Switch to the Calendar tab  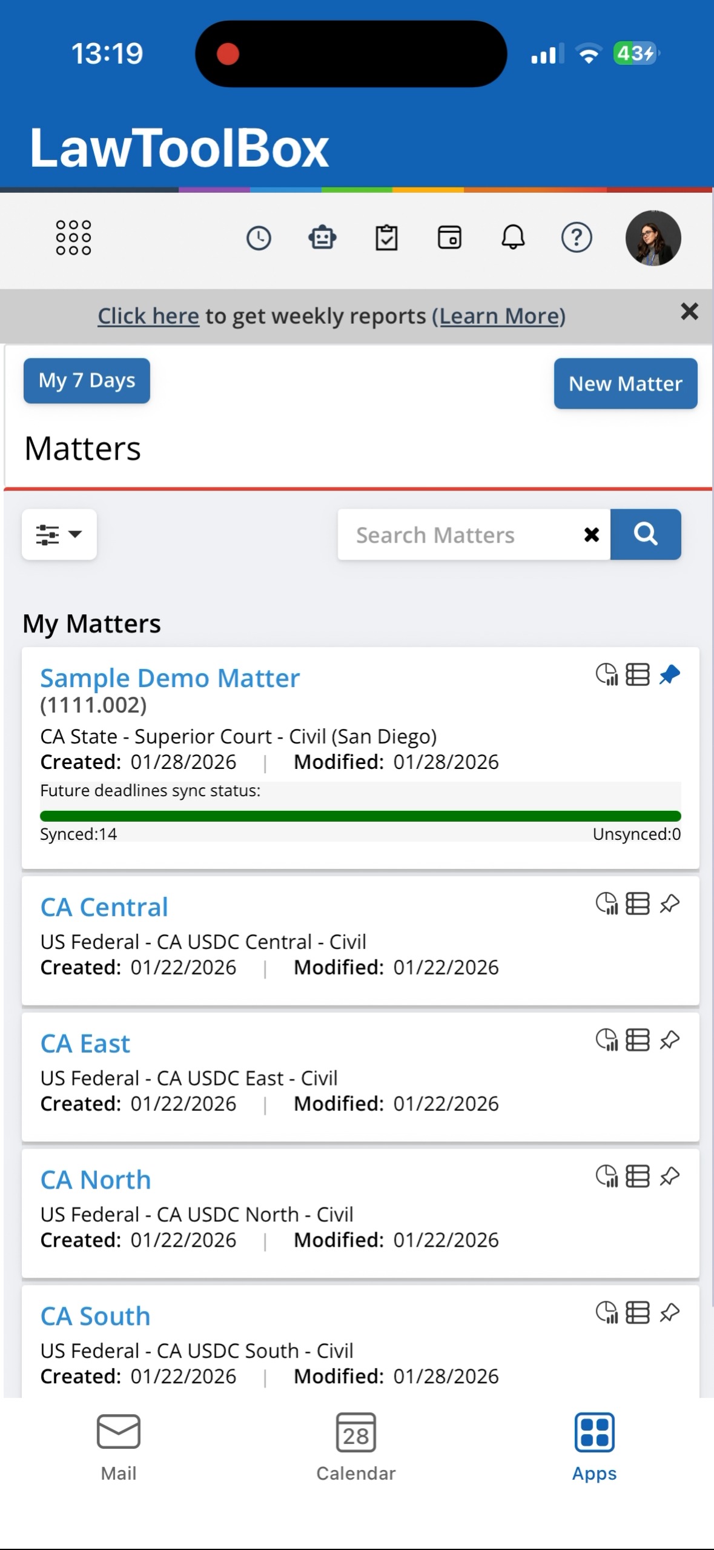point(356,1448)
